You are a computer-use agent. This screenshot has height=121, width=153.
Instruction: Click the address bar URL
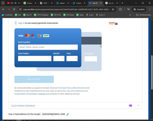click(x=66, y=9)
